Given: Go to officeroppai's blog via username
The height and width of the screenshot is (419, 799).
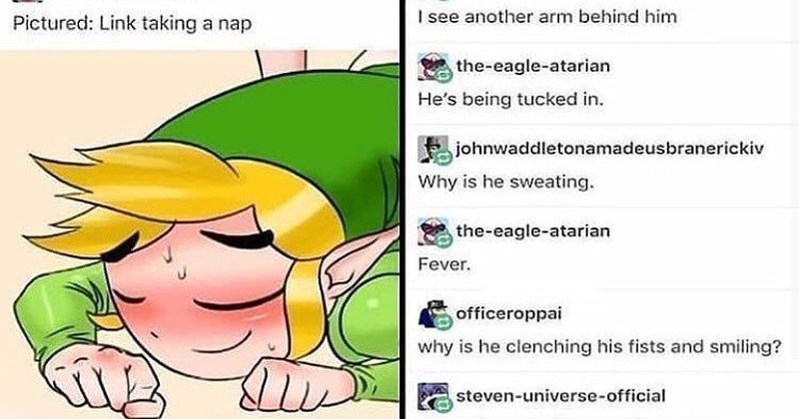Looking at the screenshot, I should 508,313.
